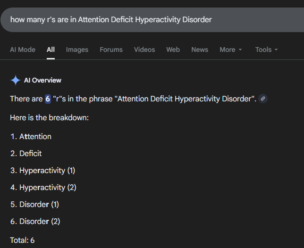The width and height of the screenshot is (304, 248).
Task: Click the "Total: 6" line
Action: pyautogui.click(x=22, y=240)
